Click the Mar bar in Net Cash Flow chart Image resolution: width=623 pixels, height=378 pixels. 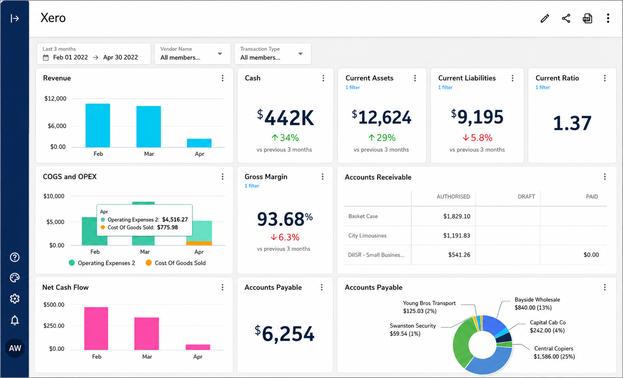point(147,334)
